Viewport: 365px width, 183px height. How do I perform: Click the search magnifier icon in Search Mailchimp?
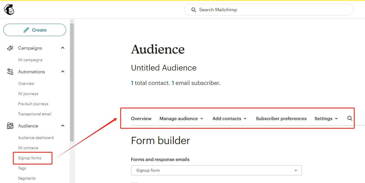[194, 10]
